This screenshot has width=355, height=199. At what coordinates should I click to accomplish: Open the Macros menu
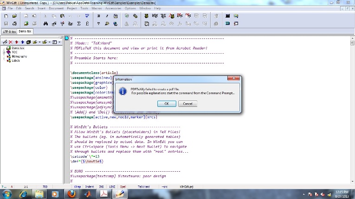(x=97, y=8)
